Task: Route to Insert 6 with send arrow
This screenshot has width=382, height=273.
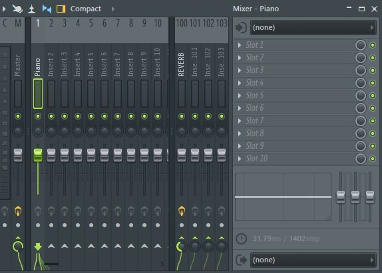Action: pyautogui.click(x=104, y=246)
